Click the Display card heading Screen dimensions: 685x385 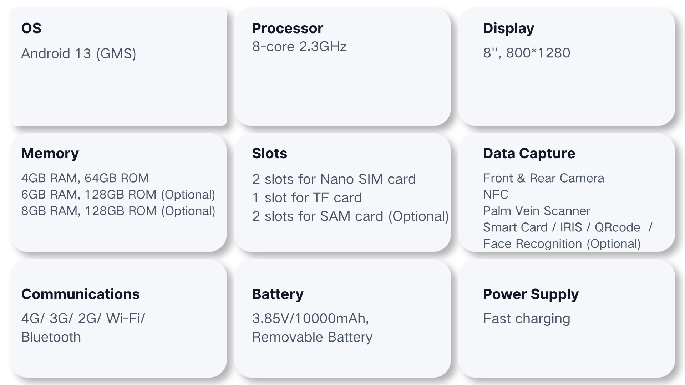coord(508,28)
